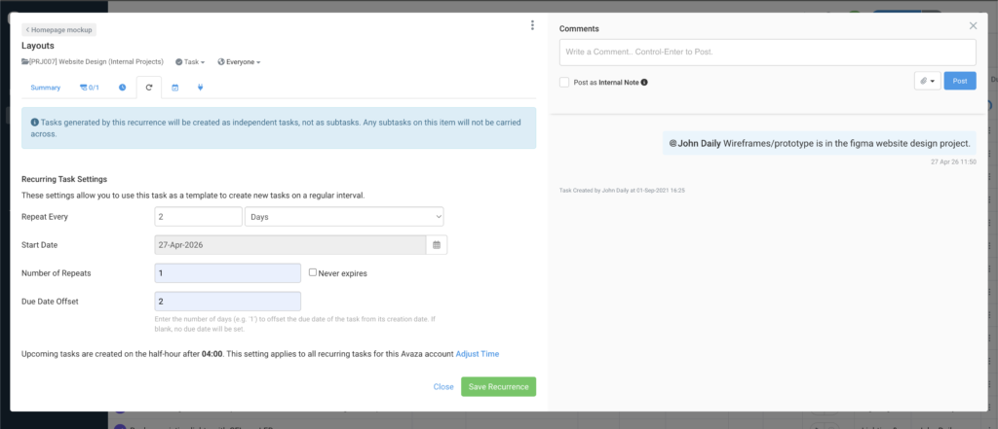Expand the Days interval dropdown
Viewport: 998px width, 429px height.
344,217
